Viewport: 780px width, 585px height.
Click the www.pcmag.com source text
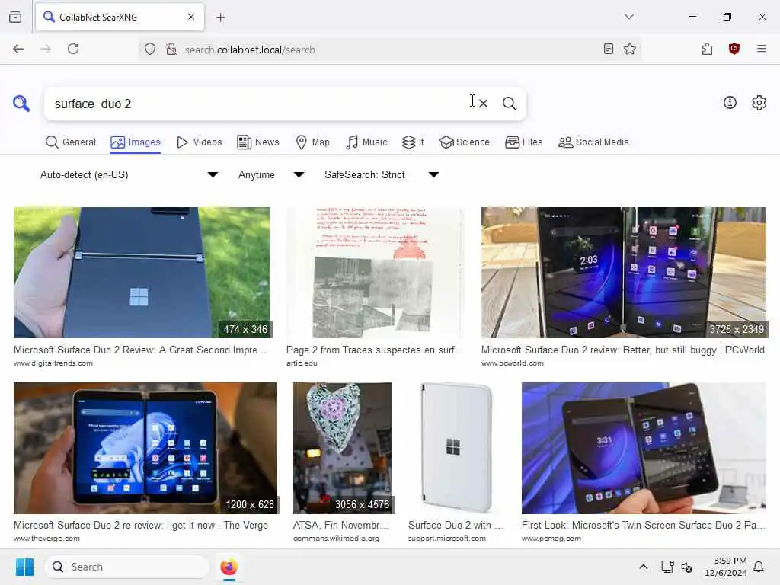pos(551,539)
